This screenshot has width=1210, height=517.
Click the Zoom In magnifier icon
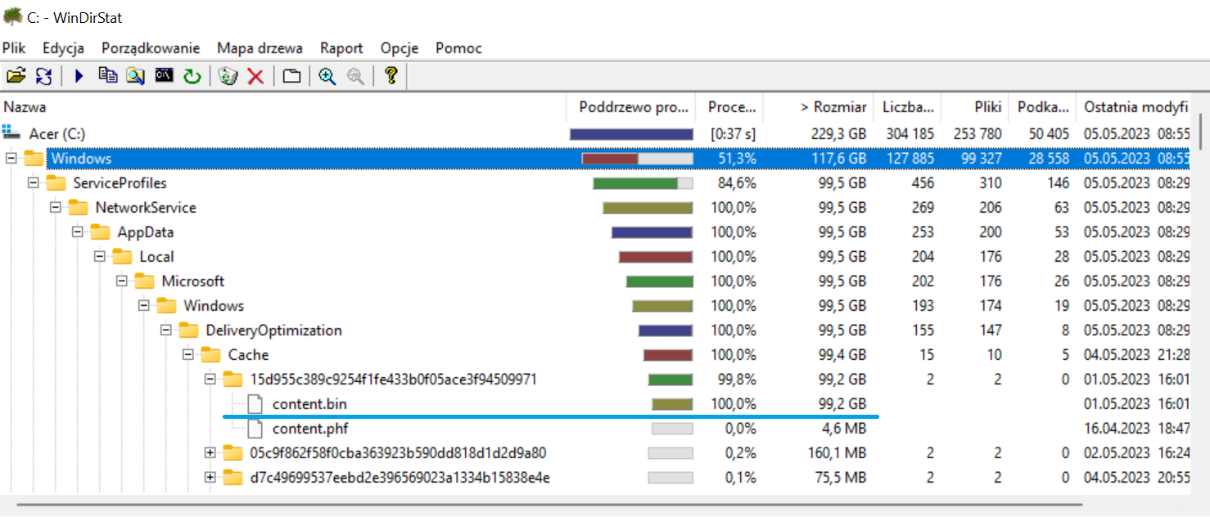(327, 76)
